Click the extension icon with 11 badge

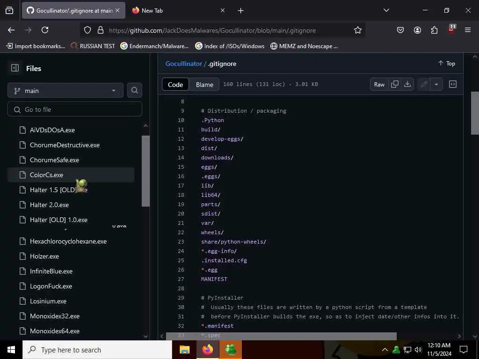click(451, 29)
